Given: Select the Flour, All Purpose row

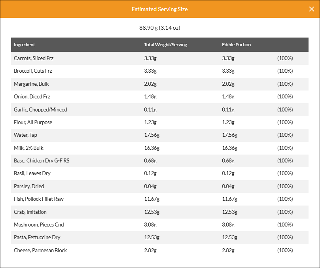Looking at the screenshot, I should 160,123.
